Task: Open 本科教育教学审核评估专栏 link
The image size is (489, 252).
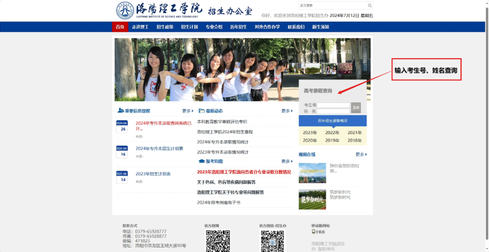Action: coord(222,122)
